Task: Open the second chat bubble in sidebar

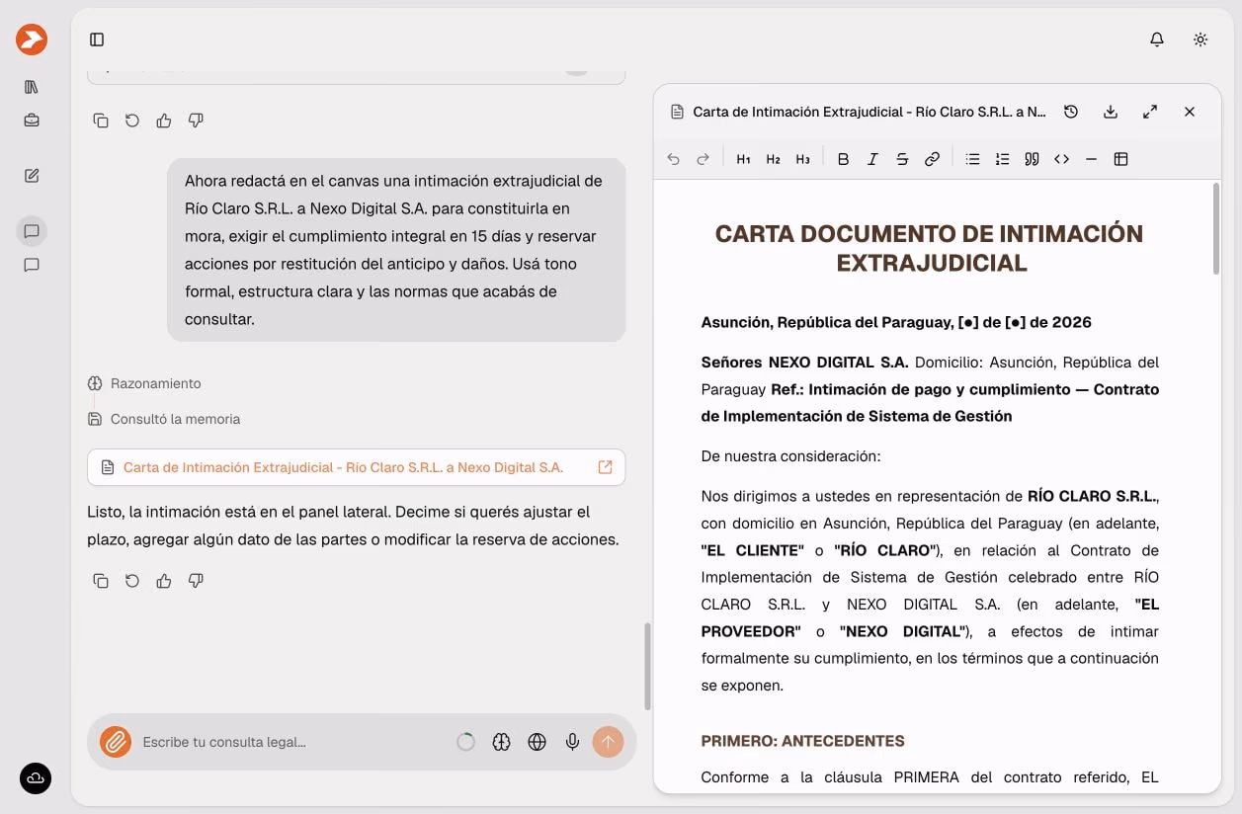Action: [x=32, y=265]
